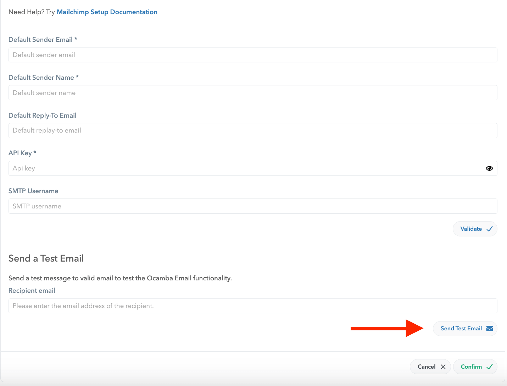Select the Default Reply-To Email field
The height and width of the screenshot is (386, 507).
(253, 130)
